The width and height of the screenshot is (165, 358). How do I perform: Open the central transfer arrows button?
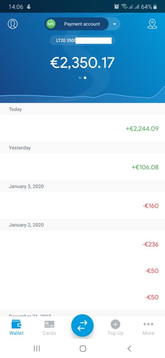(x=82, y=326)
